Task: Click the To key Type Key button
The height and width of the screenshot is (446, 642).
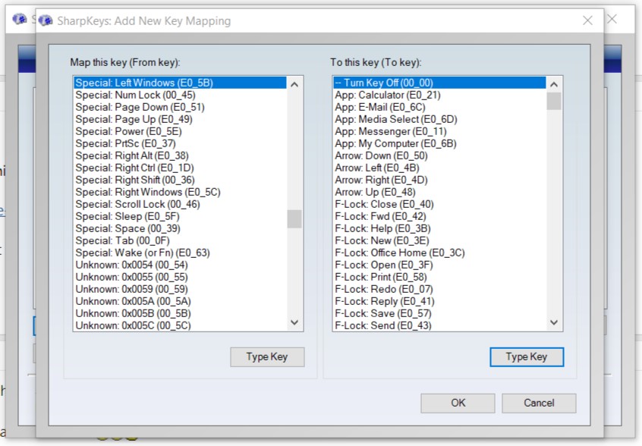Action: pos(527,356)
